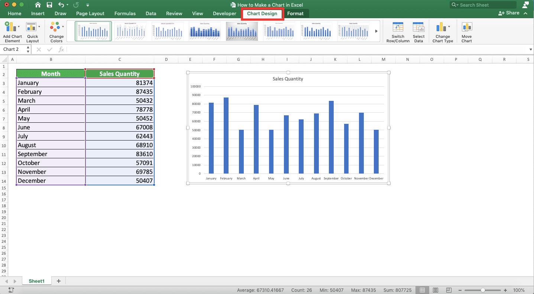The height and width of the screenshot is (294, 534).
Task: Add a new sheet with plus button
Action: coord(58,281)
